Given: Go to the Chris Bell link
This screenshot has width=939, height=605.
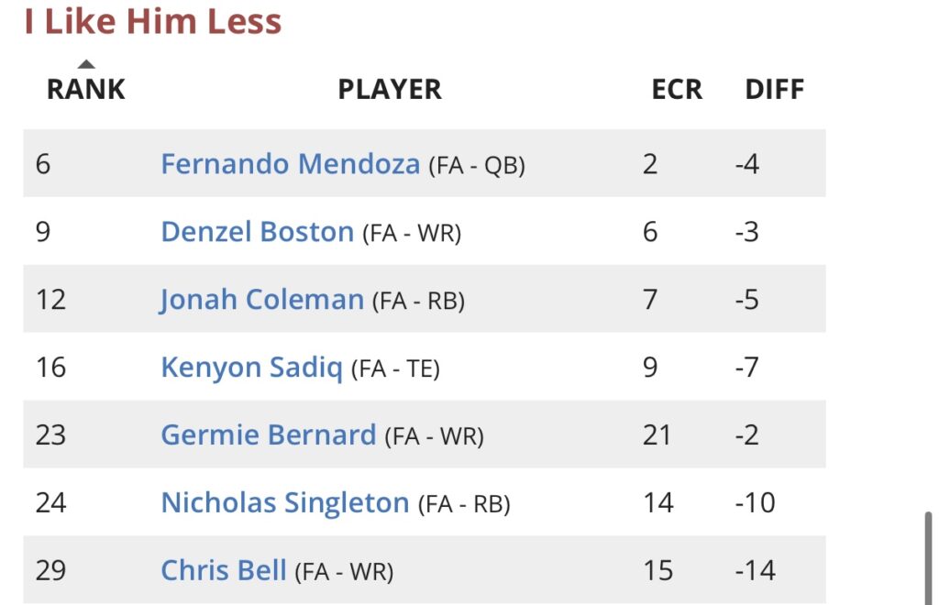Looking at the screenshot, I should (224, 570).
